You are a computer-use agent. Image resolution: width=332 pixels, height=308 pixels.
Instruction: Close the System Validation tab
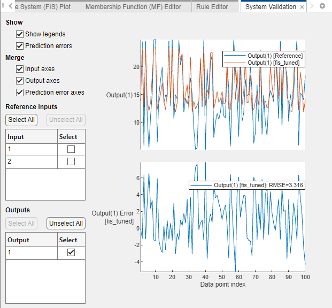click(302, 7)
